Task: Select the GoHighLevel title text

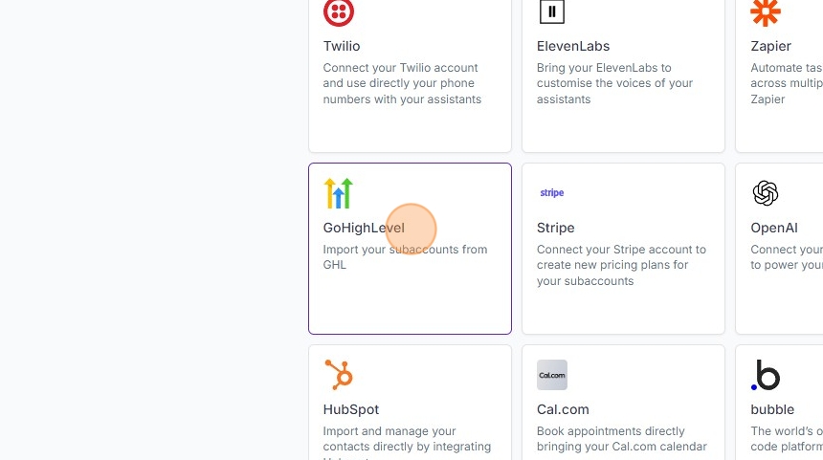Action: 364,228
